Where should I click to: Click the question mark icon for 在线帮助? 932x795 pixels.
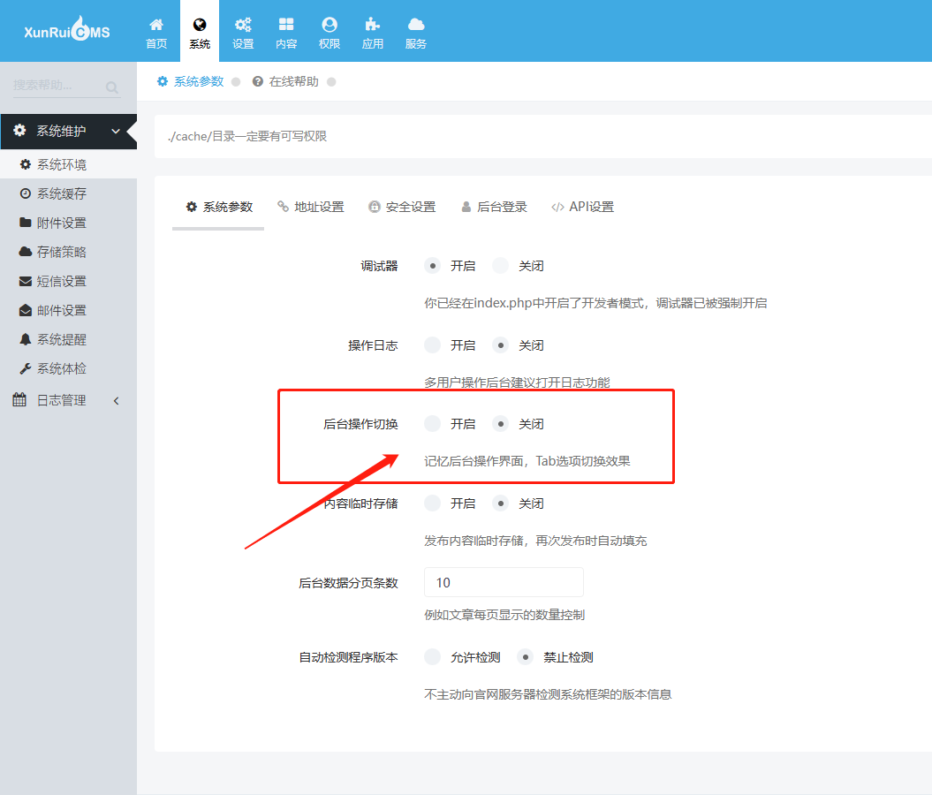258,81
